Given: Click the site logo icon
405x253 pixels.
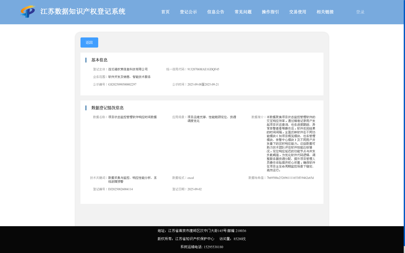Looking at the screenshot, I should [x=28, y=12].
